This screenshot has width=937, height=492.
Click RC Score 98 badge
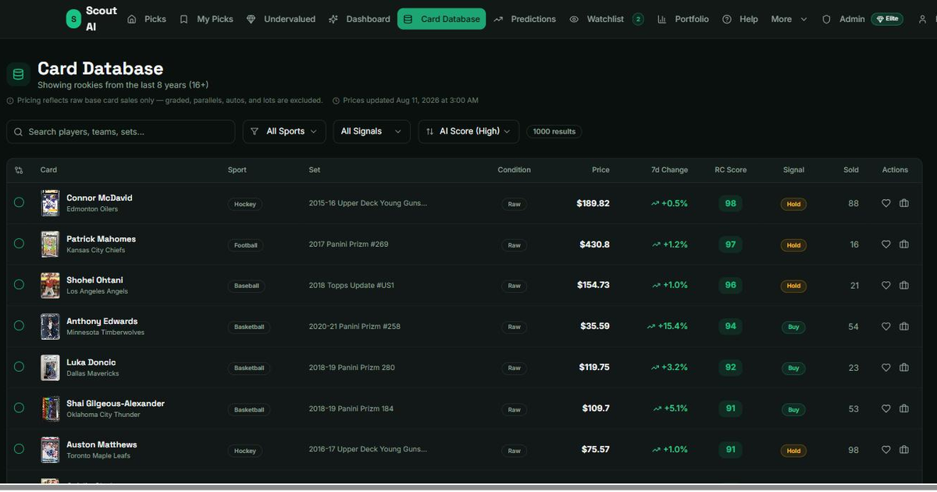tap(731, 203)
